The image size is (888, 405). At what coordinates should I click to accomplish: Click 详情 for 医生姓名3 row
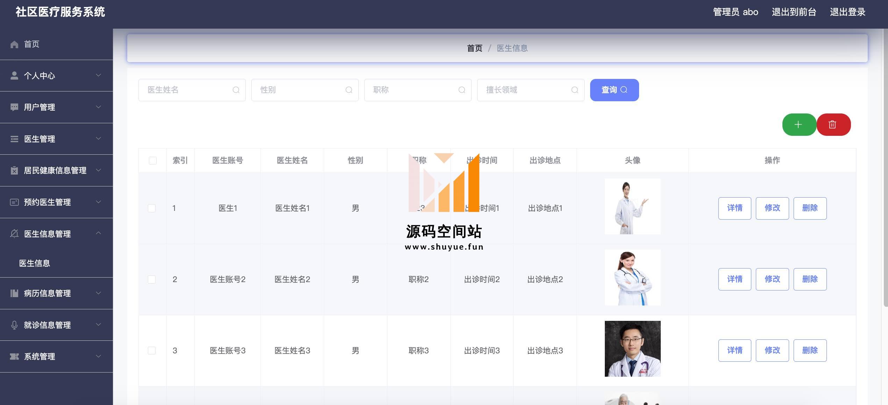pyautogui.click(x=735, y=351)
